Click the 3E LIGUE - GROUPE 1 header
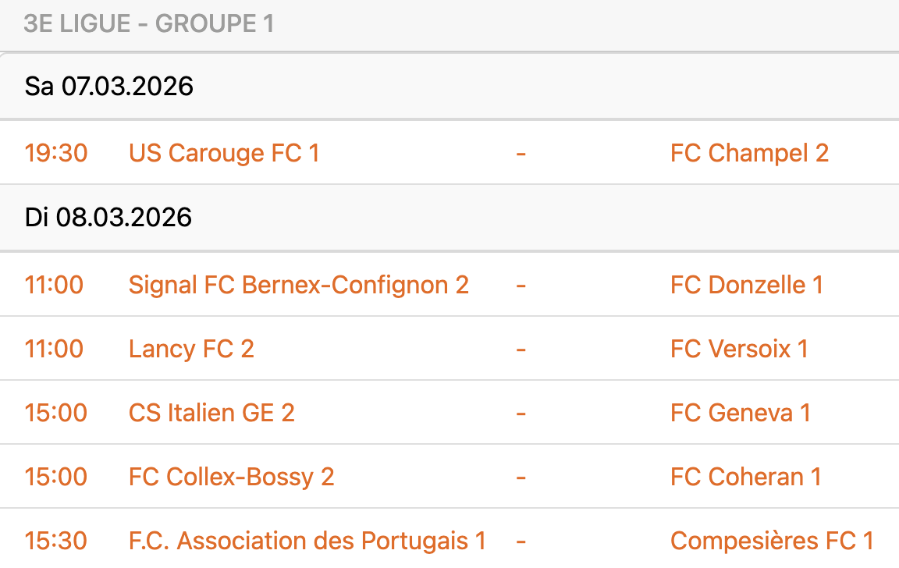This screenshot has width=899, height=568. coord(148,24)
